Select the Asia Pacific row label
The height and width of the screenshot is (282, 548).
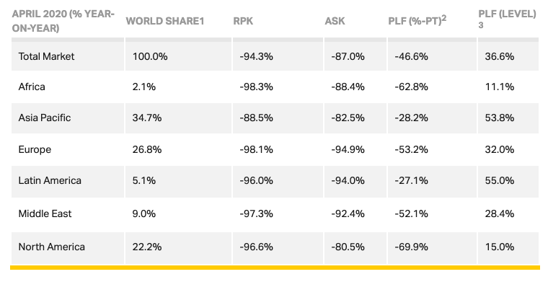click(45, 118)
